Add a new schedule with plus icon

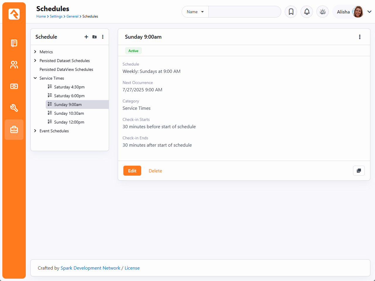point(86,37)
